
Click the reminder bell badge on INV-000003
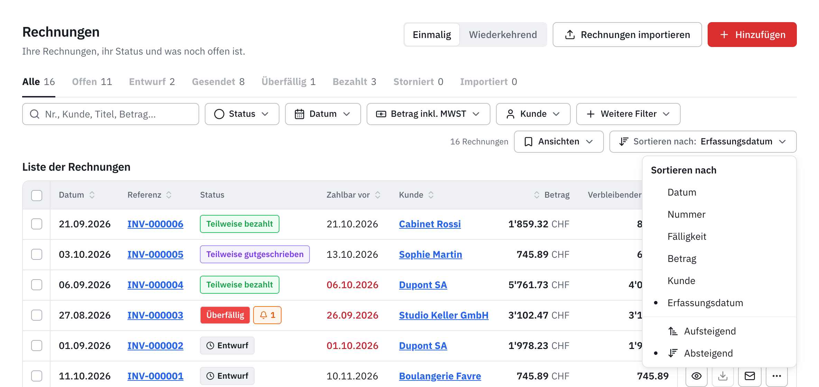(x=267, y=315)
